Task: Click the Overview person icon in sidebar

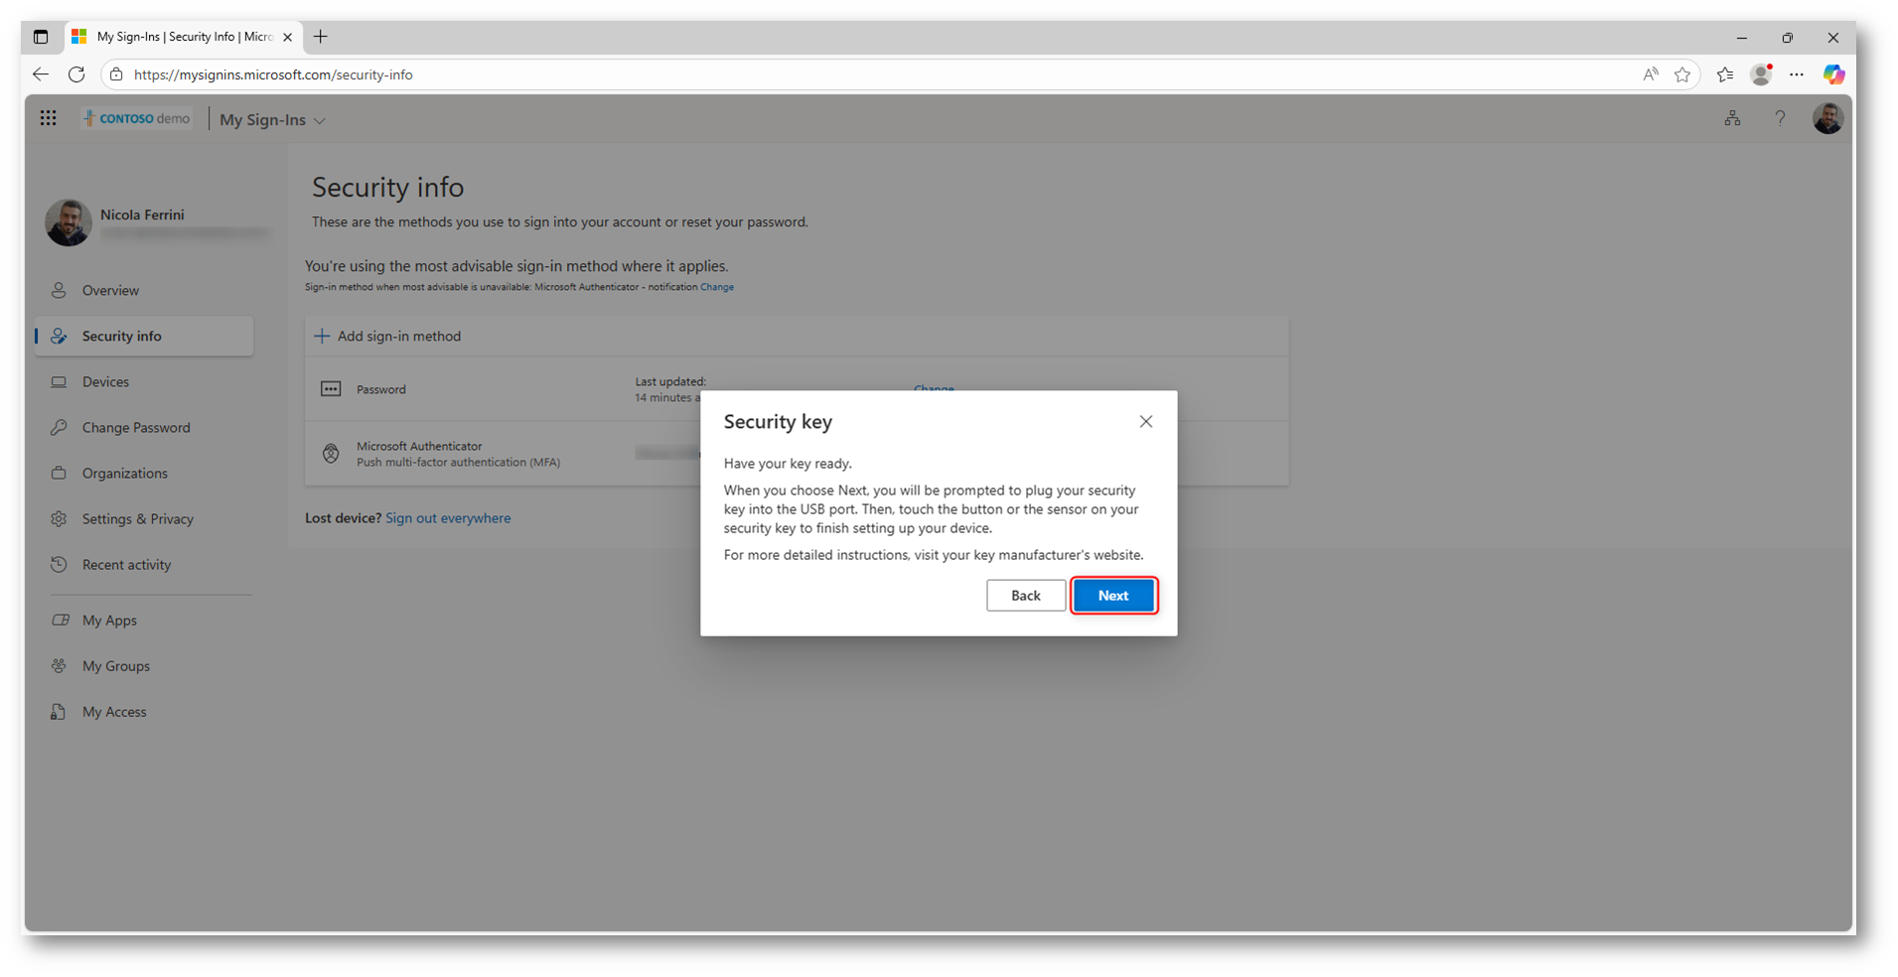Action: click(59, 291)
